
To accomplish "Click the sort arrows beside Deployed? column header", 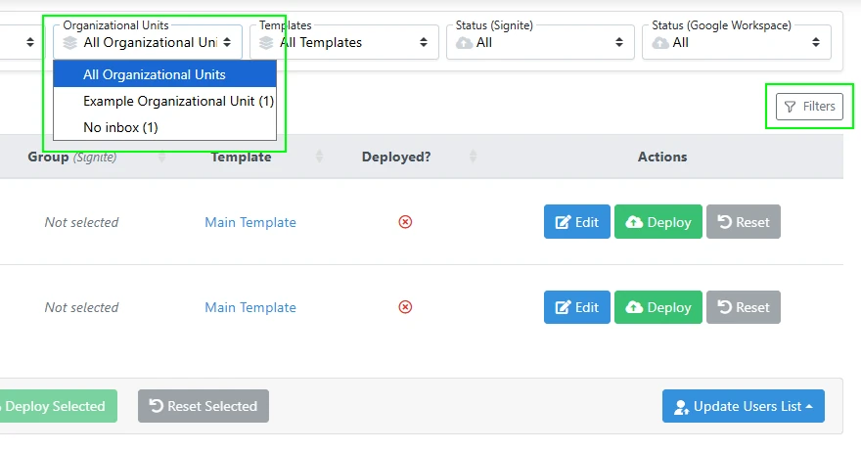I will (x=473, y=158).
